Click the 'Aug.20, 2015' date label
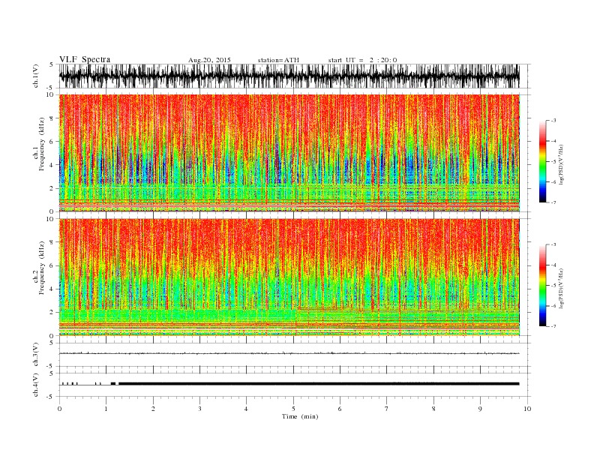The image size is (594, 459). [209, 60]
